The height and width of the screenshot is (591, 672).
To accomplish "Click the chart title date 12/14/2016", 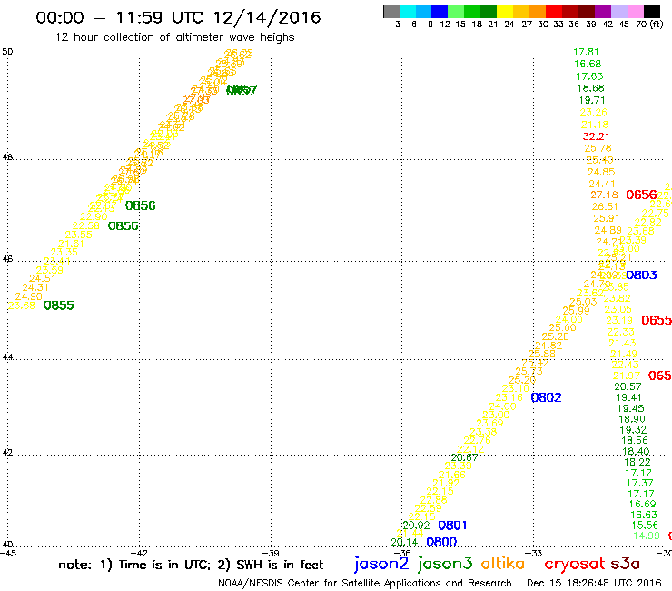I will [x=267, y=17].
